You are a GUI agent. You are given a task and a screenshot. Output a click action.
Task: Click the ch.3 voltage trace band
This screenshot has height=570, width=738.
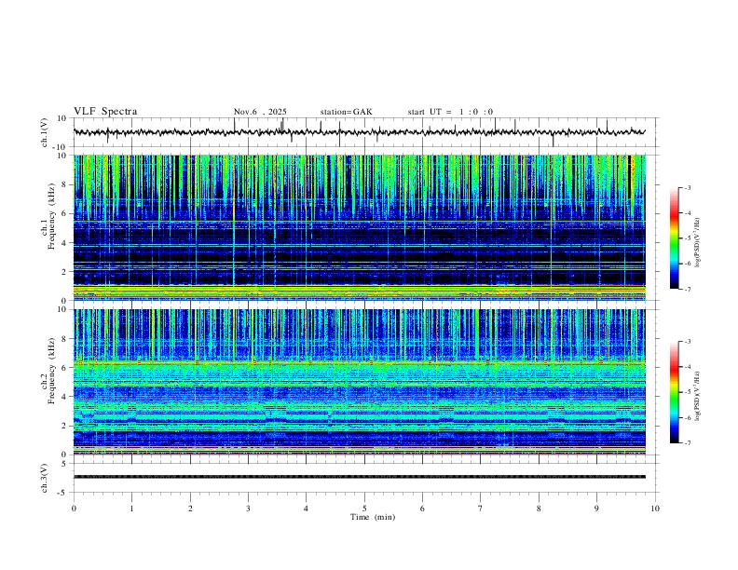pos(360,477)
